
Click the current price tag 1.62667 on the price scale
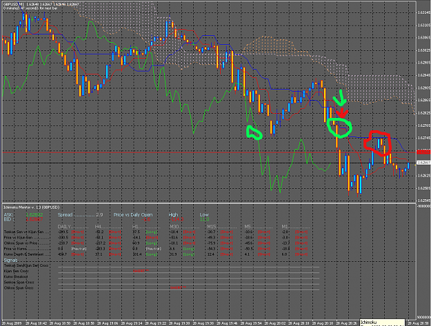[423, 163]
